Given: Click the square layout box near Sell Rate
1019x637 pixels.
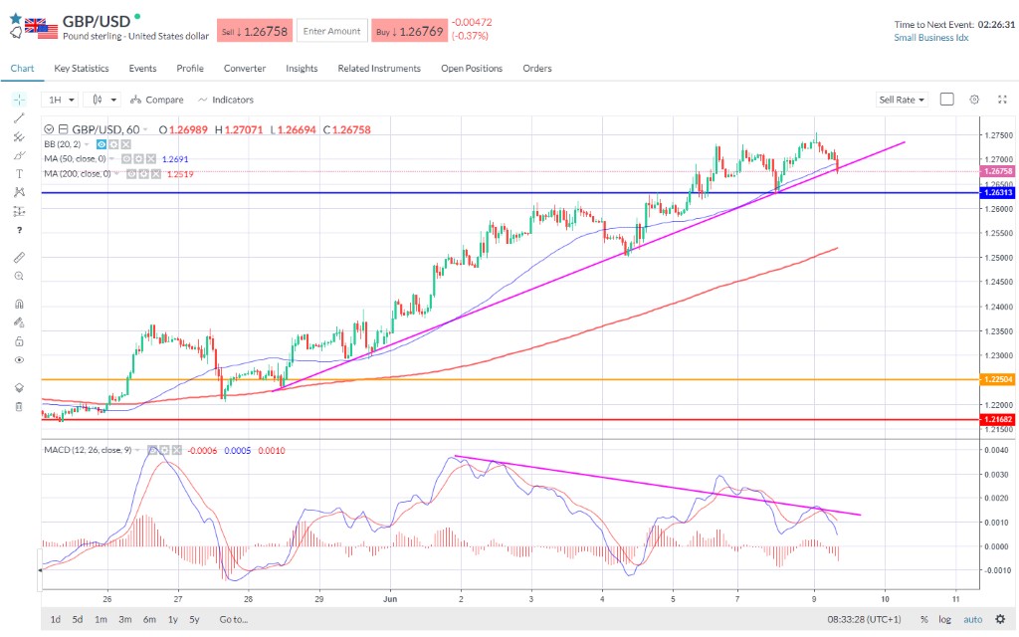Looking at the screenshot, I should pyautogui.click(x=947, y=99).
